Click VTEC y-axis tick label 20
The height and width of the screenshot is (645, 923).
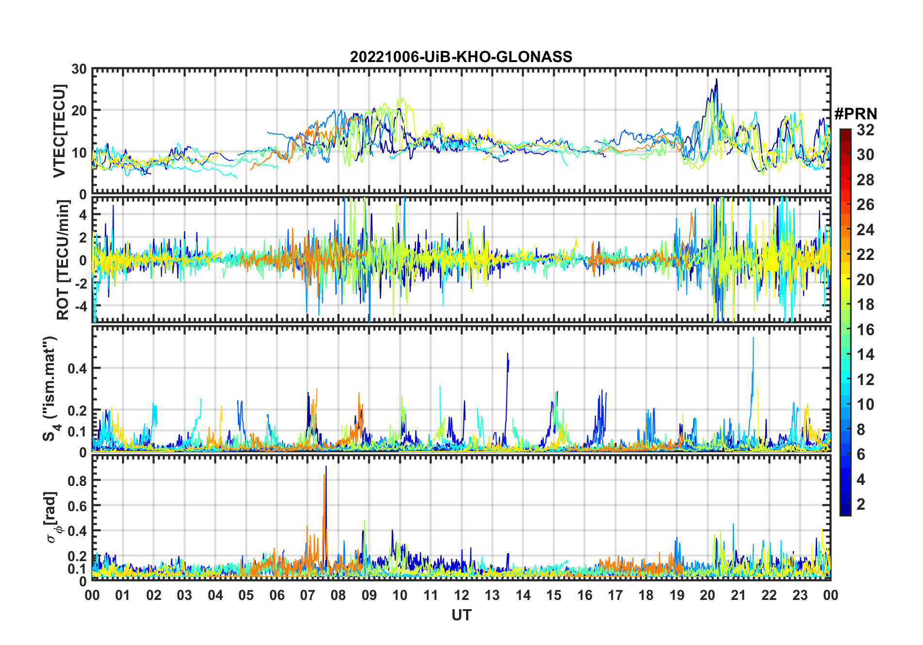(x=79, y=111)
